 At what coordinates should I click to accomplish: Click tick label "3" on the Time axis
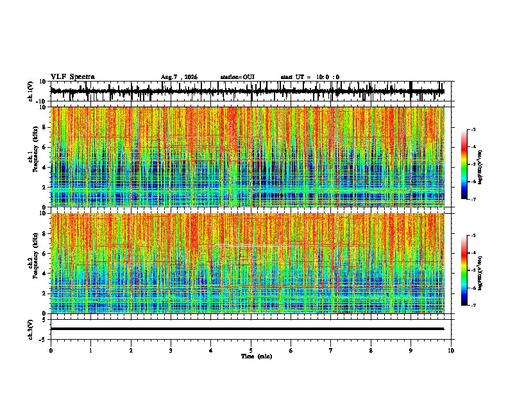pyautogui.click(x=171, y=351)
